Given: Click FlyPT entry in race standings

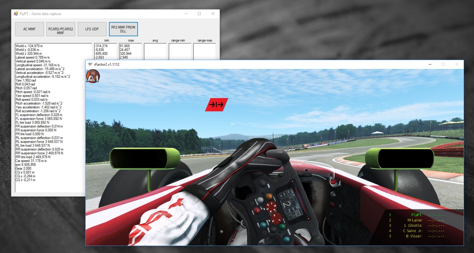Looking at the screenshot, I should 417,215.
